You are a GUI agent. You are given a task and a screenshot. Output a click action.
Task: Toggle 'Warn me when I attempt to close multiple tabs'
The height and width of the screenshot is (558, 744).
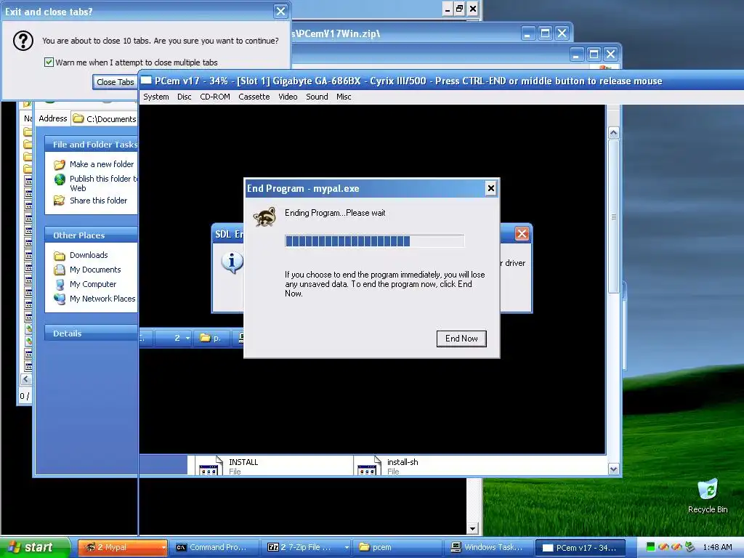pos(49,62)
